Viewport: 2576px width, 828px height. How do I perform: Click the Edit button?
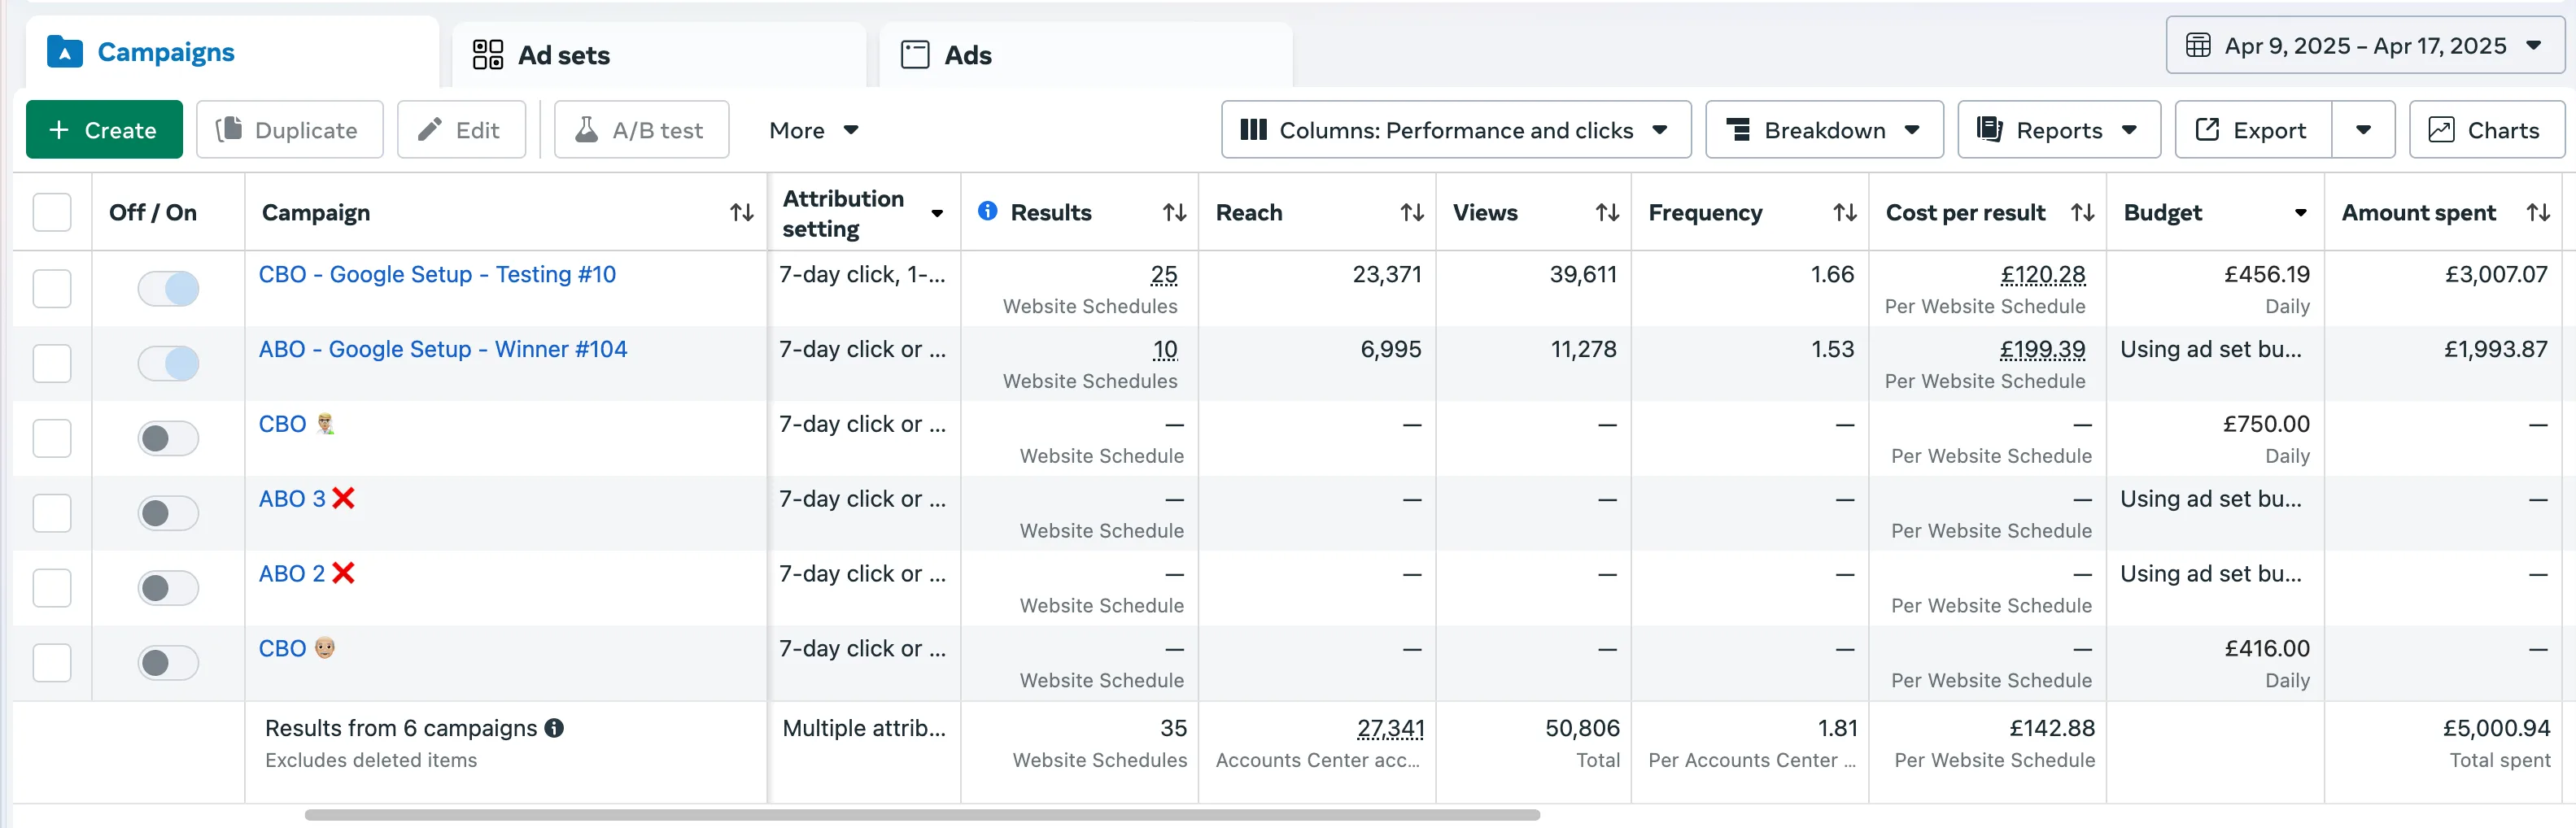click(x=461, y=130)
